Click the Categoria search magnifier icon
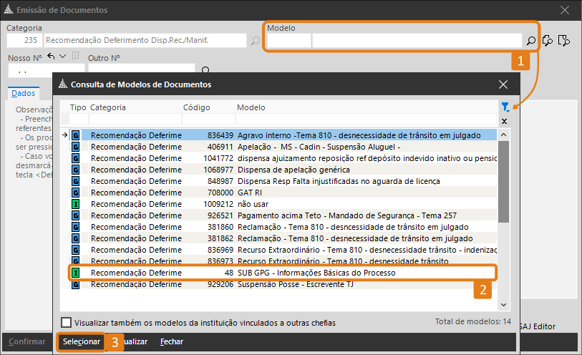 (x=256, y=41)
